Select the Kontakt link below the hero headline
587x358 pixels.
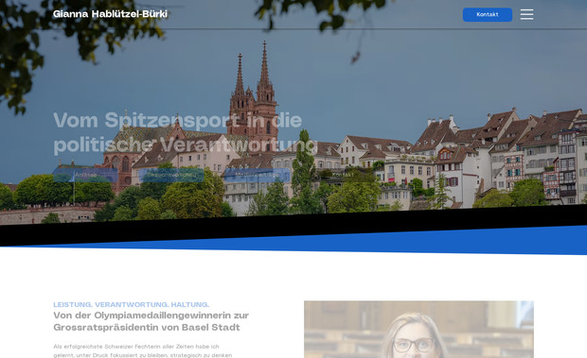point(343,175)
